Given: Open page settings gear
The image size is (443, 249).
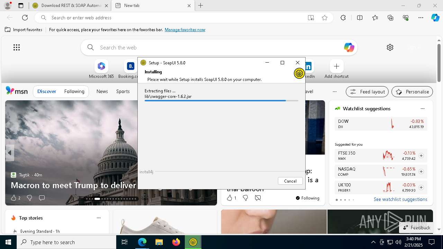Looking at the screenshot, I should pyautogui.click(x=390, y=47).
